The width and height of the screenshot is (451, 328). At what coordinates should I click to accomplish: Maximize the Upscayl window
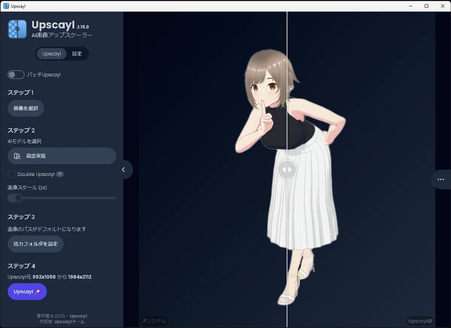point(427,6)
